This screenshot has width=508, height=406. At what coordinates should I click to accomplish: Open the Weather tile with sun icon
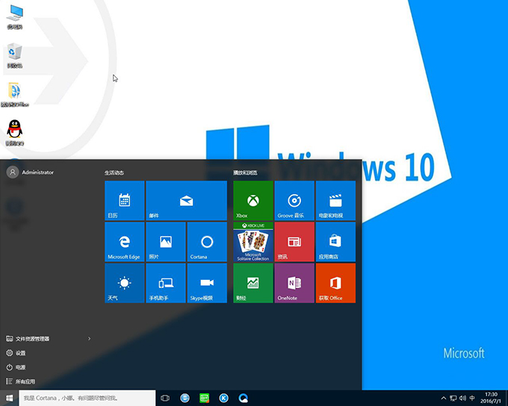coord(124,283)
